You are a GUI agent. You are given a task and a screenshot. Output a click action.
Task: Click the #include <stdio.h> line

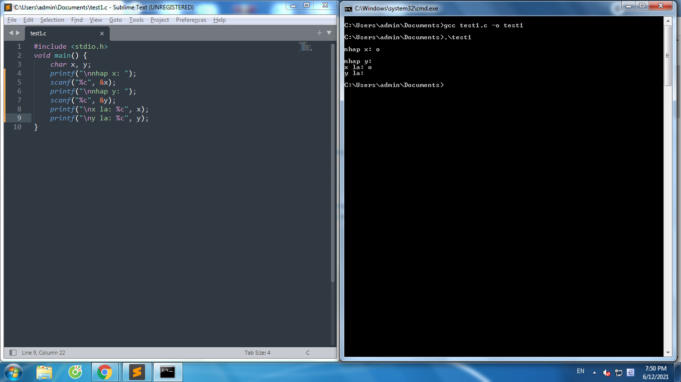[71, 46]
